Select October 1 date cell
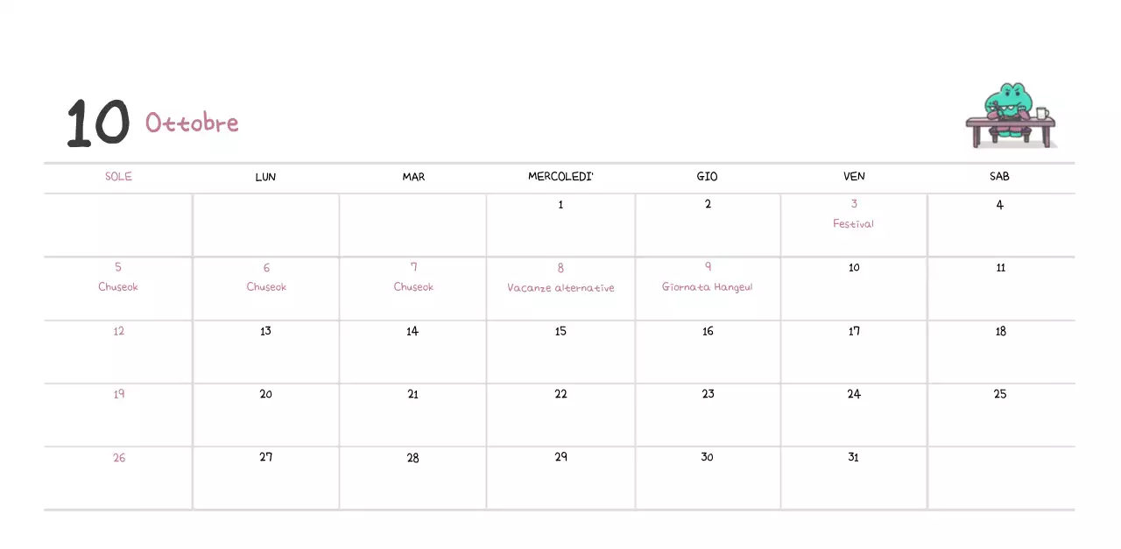The height and width of the screenshot is (549, 1121). click(560, 205)
